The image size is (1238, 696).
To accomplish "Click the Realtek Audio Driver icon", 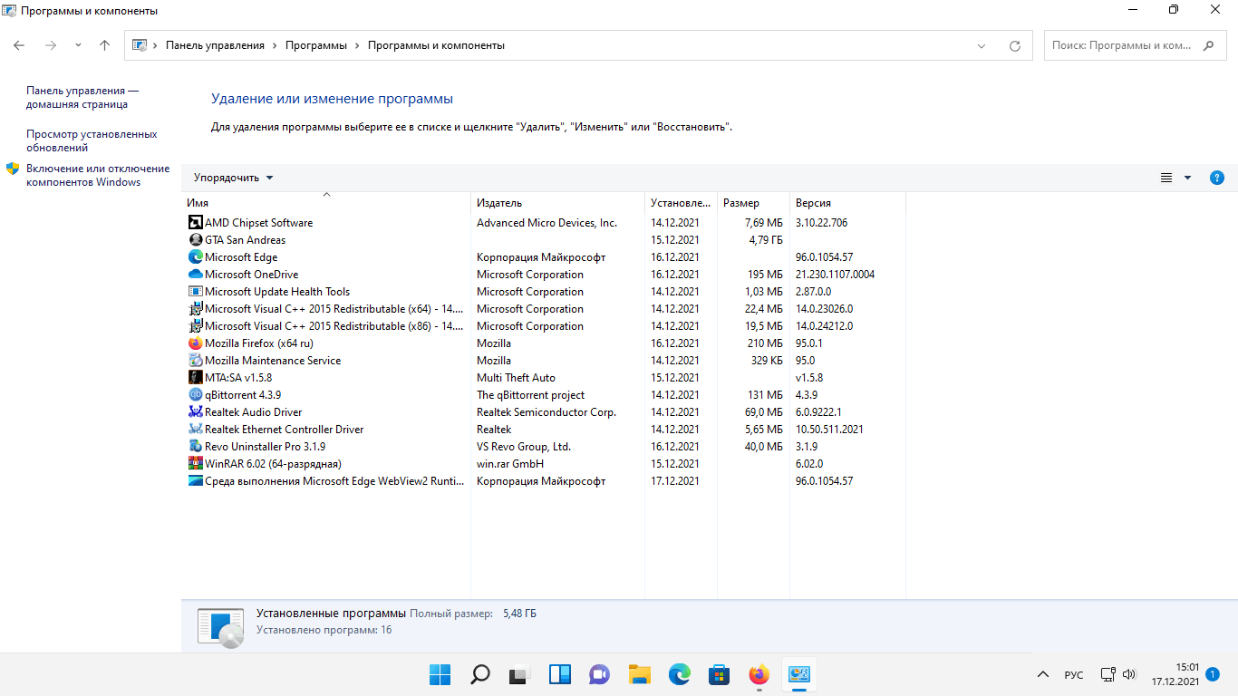I will click(x=195, y=411).
